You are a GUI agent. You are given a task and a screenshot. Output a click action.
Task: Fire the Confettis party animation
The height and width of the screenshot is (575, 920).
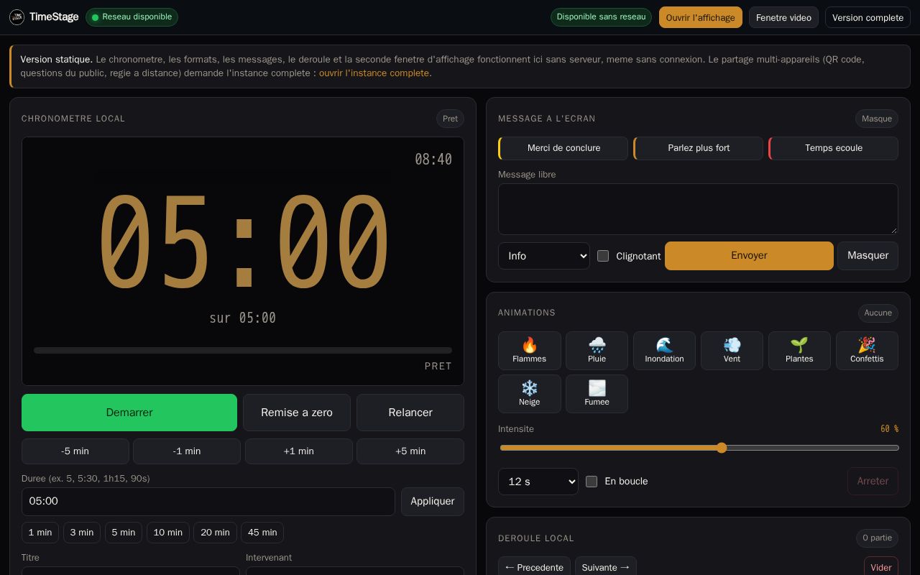(x=867, y=351)
